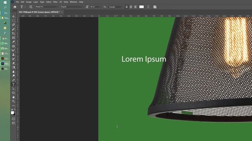Select the Frame tool

(13, 38)
